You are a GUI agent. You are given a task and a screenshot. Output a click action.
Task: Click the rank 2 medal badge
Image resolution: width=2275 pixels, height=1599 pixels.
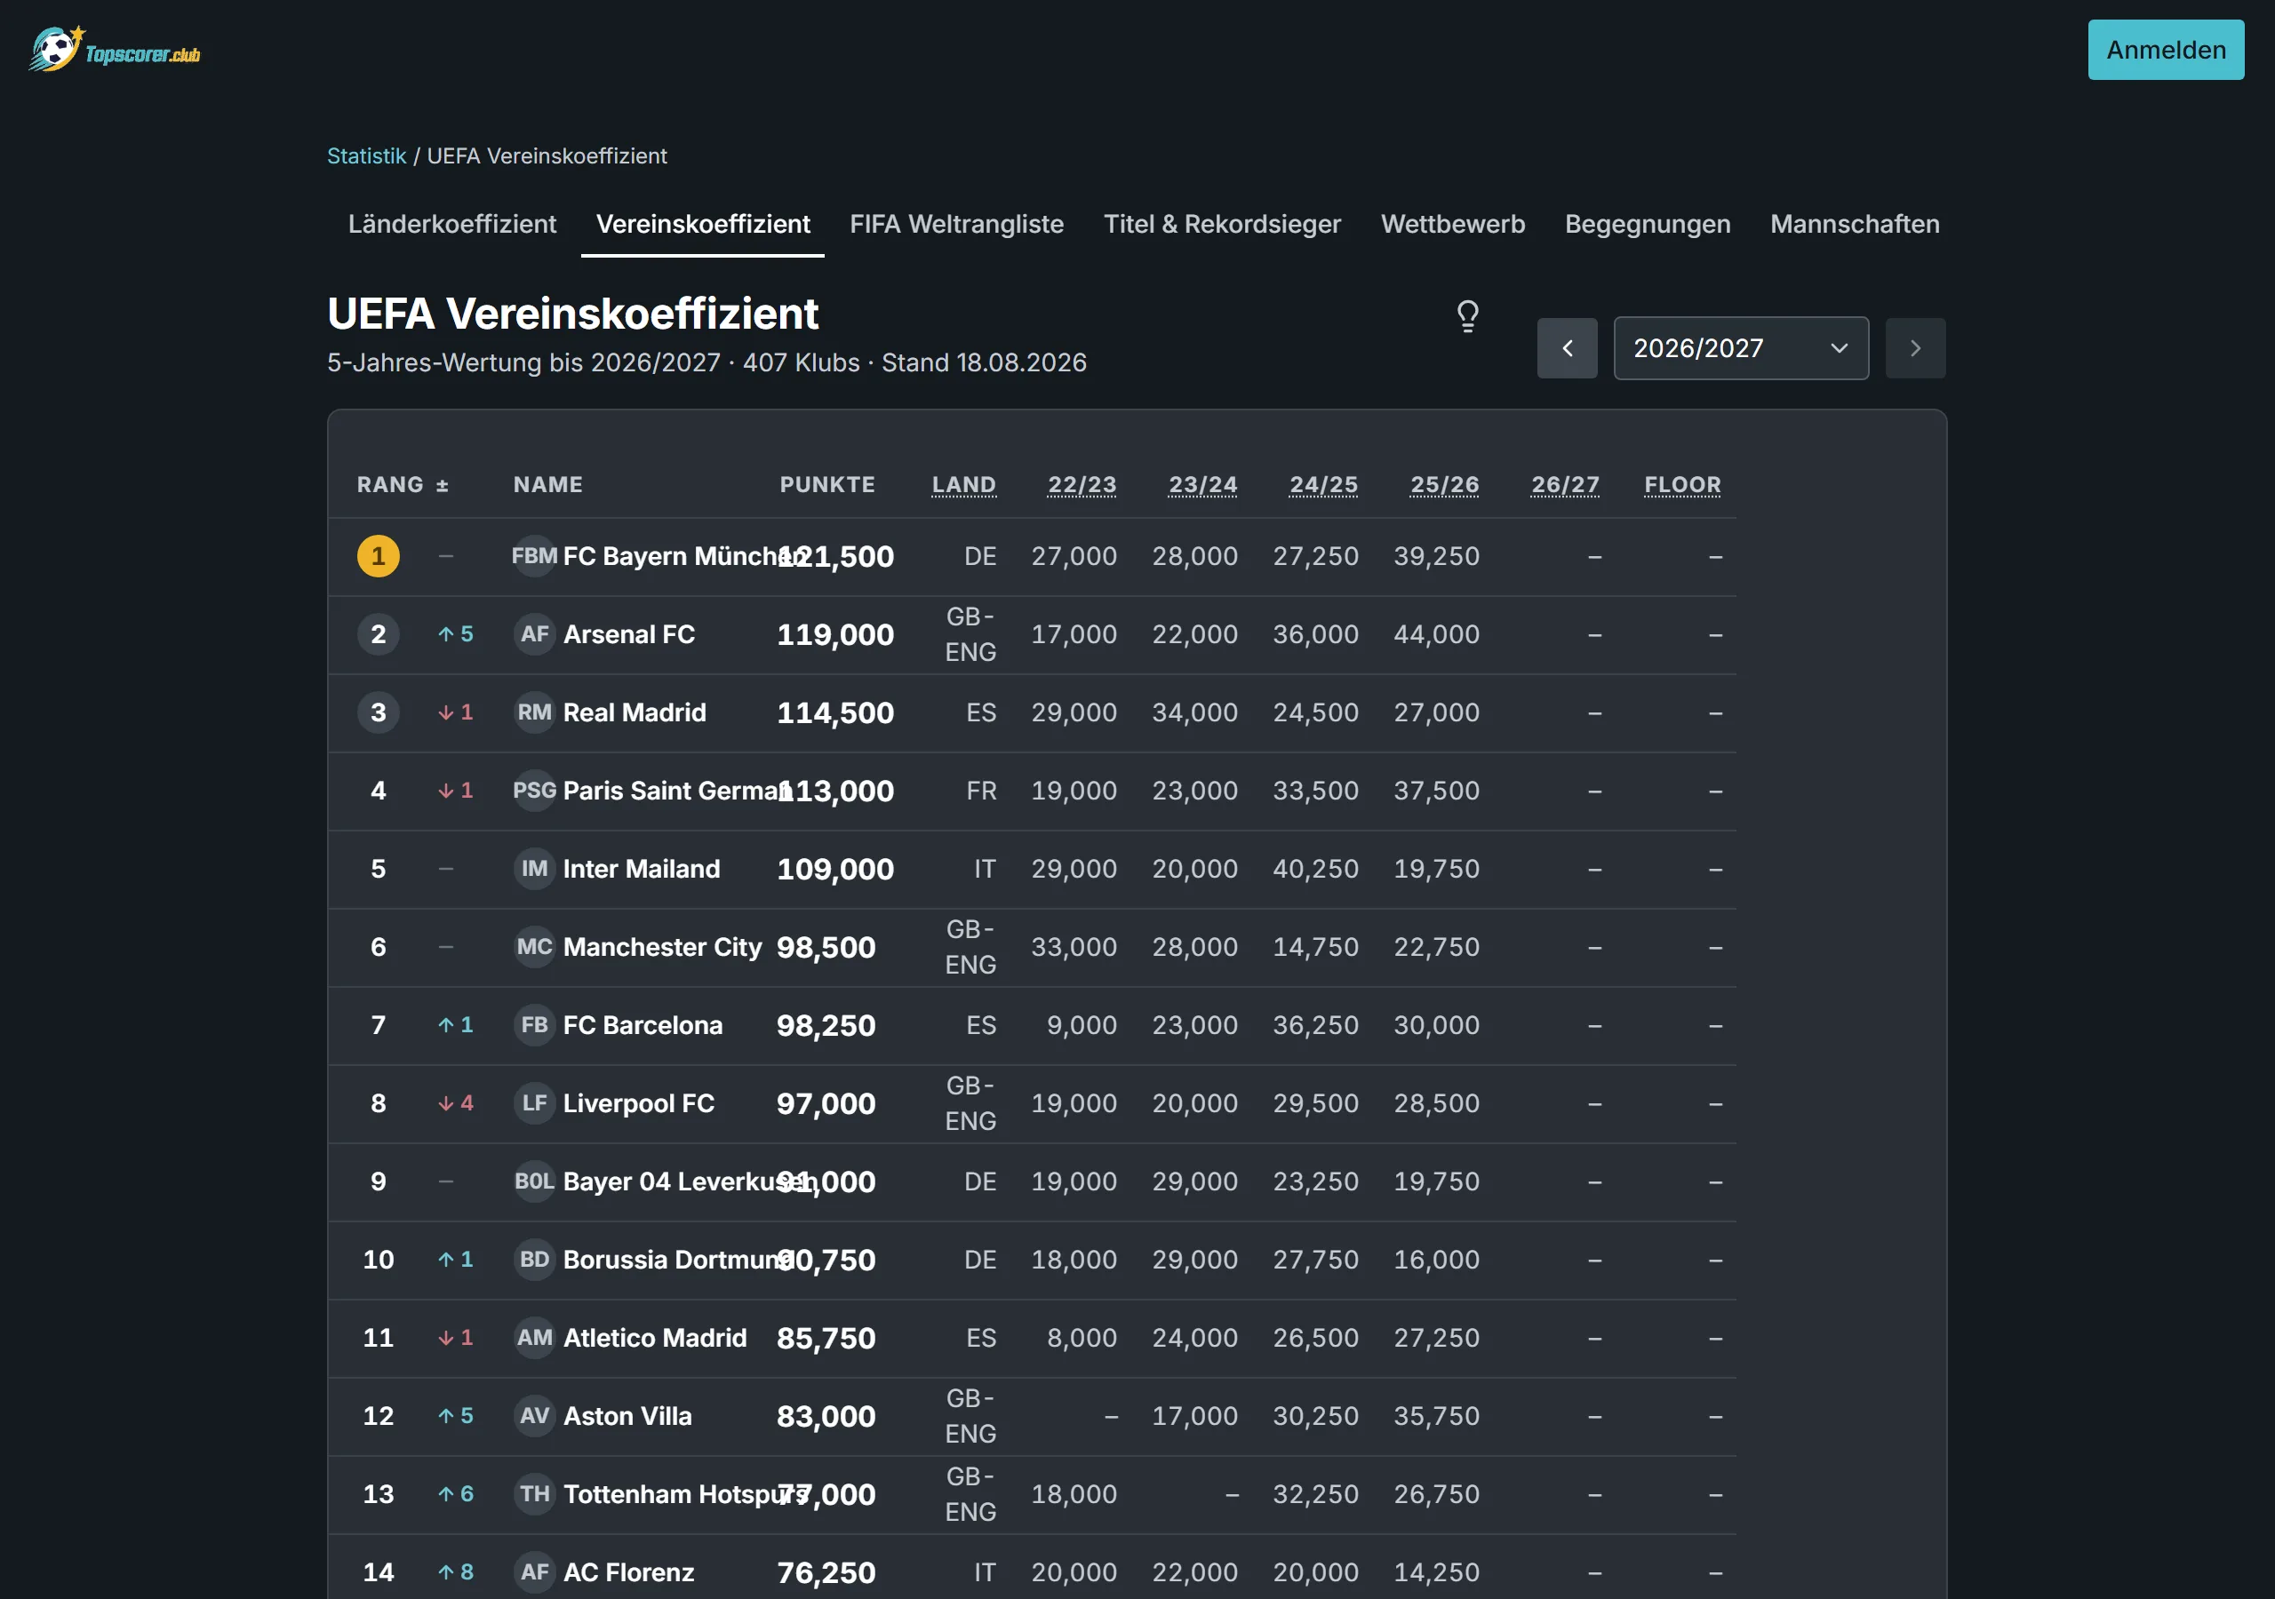[378, 634]
